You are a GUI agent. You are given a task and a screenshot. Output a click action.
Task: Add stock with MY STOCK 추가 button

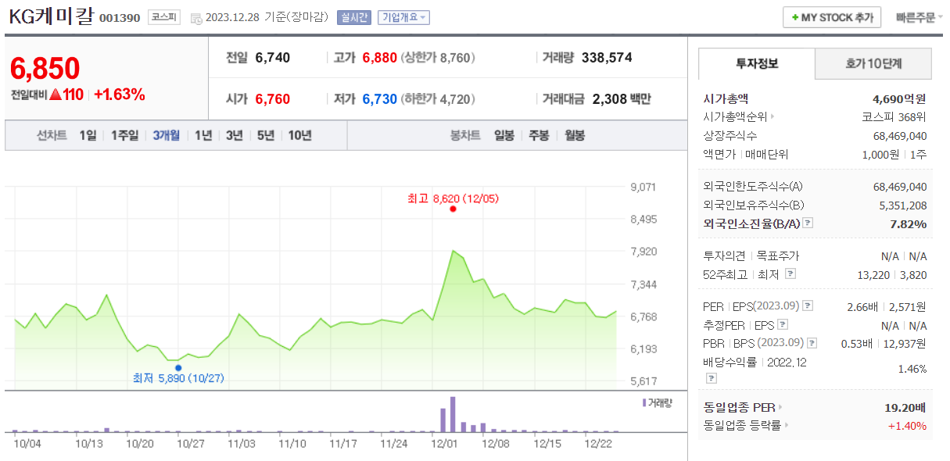click(832, 17)
